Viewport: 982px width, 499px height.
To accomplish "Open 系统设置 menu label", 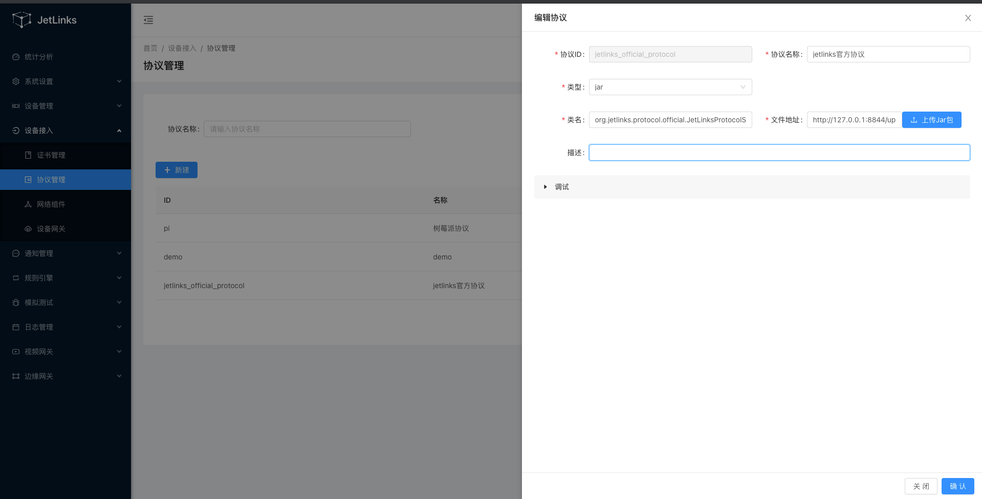I will coord(39,81).
